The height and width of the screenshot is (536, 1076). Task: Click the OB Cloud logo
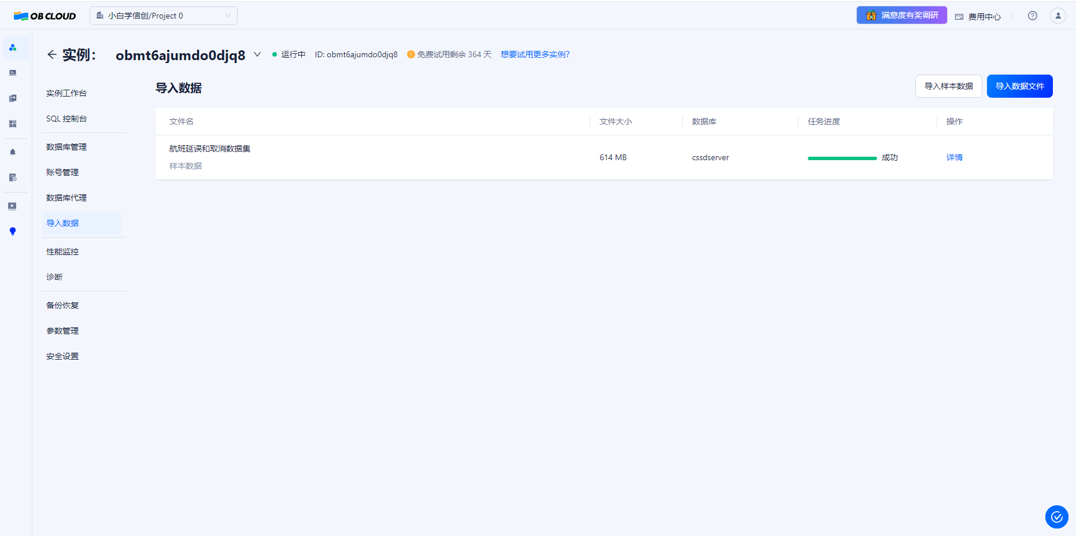point(45,16)
